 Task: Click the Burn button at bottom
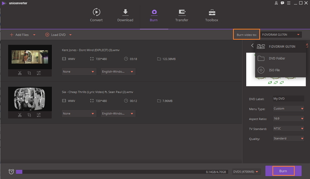point(283,171)
